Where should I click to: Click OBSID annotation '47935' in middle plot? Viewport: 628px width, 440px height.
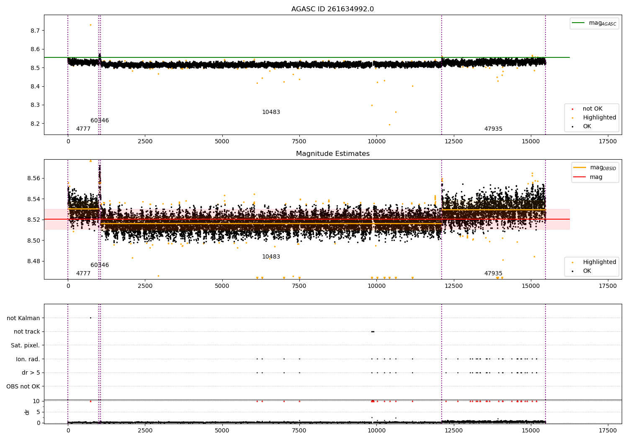tap(493, 274)
